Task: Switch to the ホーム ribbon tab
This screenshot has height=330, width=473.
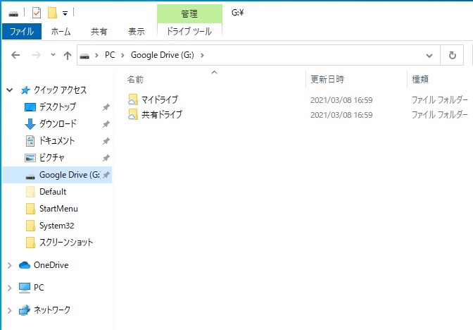Action: click(x=61, y=32)
